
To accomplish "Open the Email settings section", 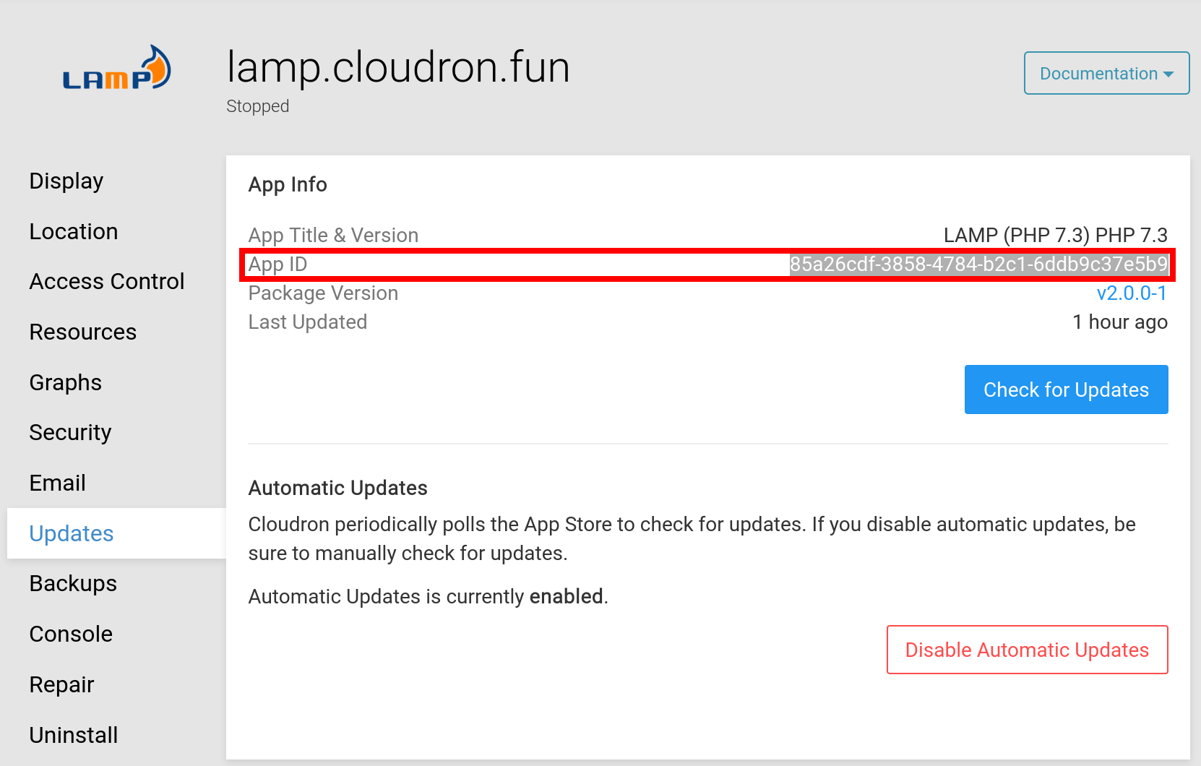I will pyautogui.click(x=58, y=483).
